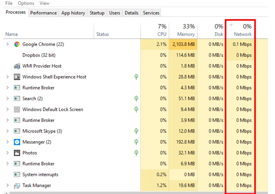This screenshot has height=194, width=275.
Task: Switch to the Performance tab
Action: [43, 13]
